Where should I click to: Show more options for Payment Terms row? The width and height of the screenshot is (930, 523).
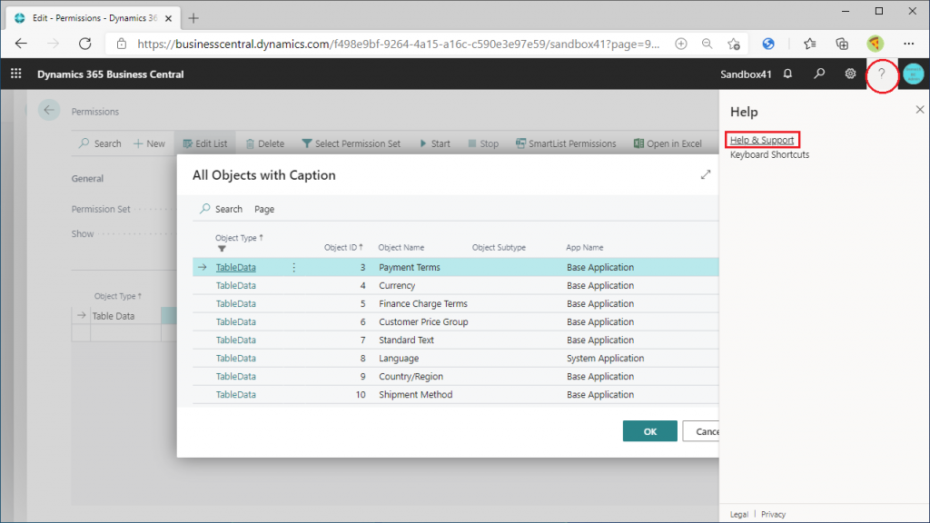293,268
